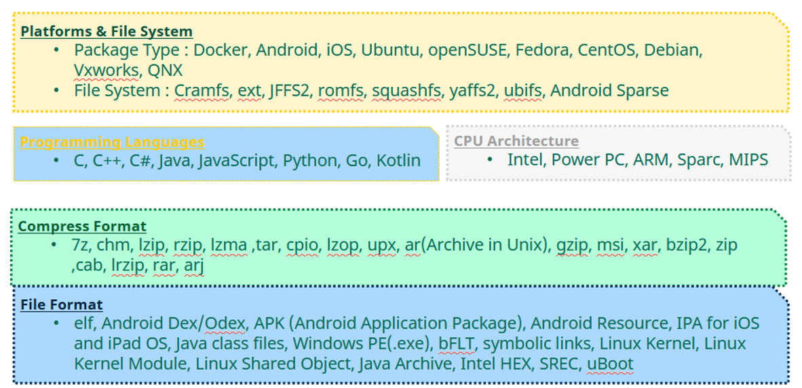
Task: Click the misspelled word Vxworks
Action: tap(106, 70)
